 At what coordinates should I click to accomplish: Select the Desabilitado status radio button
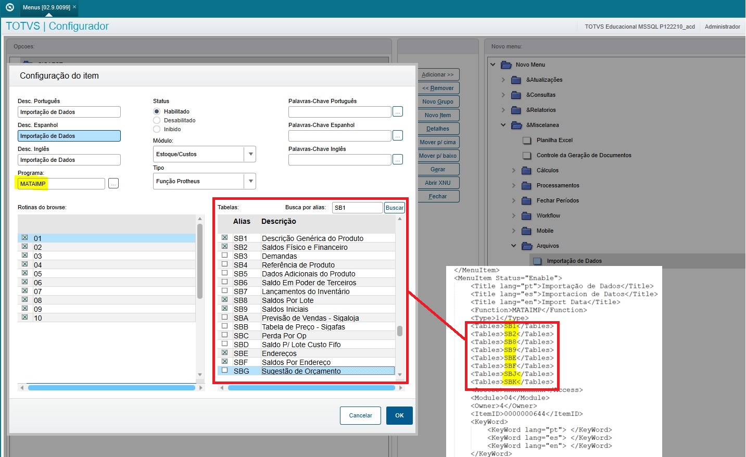[x=157, y=120]
